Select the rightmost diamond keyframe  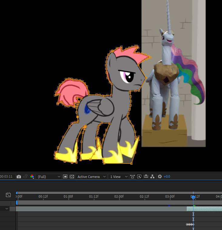point(193,225)
